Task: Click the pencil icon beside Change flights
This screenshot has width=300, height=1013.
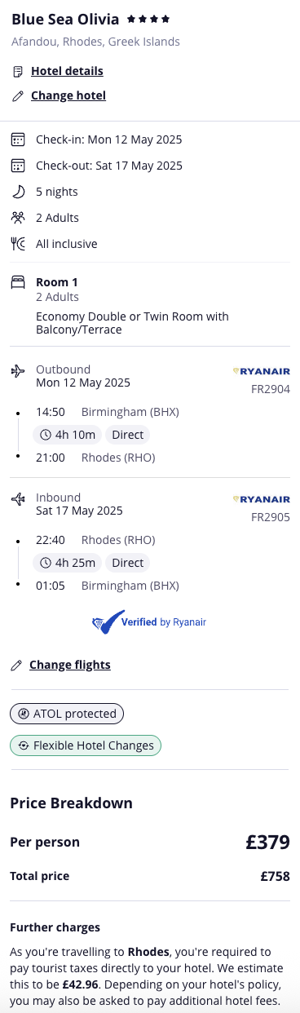Action: (16, 666)
